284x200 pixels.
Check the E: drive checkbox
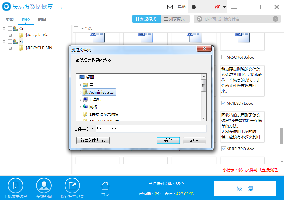[x=10, y=42]
